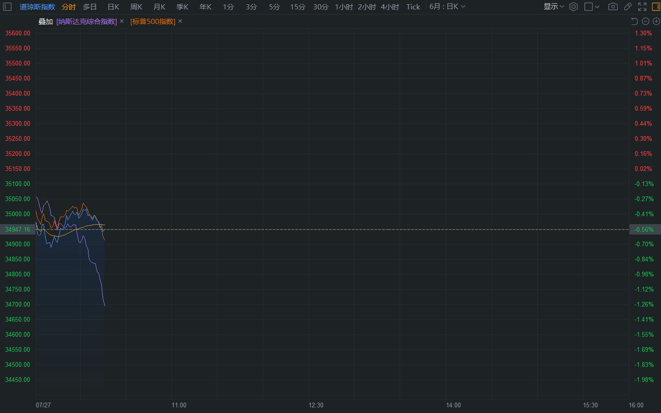
Task: Switch to 季K chart
Action: pyautogui.click(x=183, y=7)
